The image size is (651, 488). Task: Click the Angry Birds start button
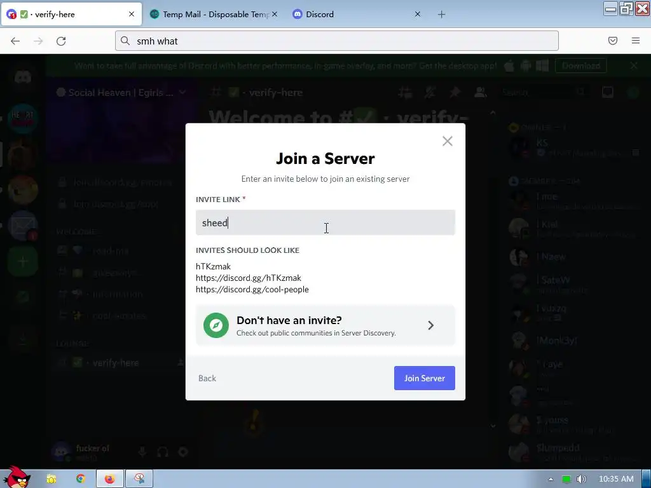point(17,478)
